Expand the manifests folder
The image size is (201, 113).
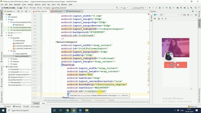point(6,17)
